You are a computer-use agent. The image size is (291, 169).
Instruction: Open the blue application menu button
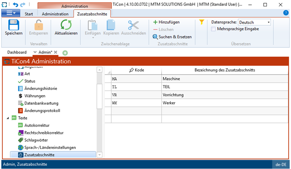point(11,13)
